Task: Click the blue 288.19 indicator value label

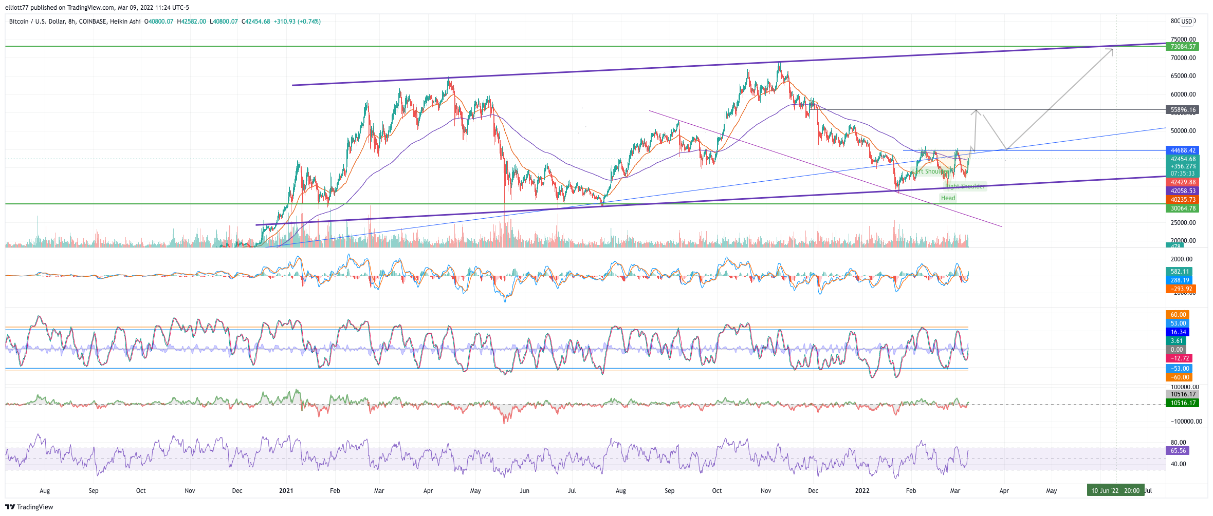Action: pos(1179,280)
